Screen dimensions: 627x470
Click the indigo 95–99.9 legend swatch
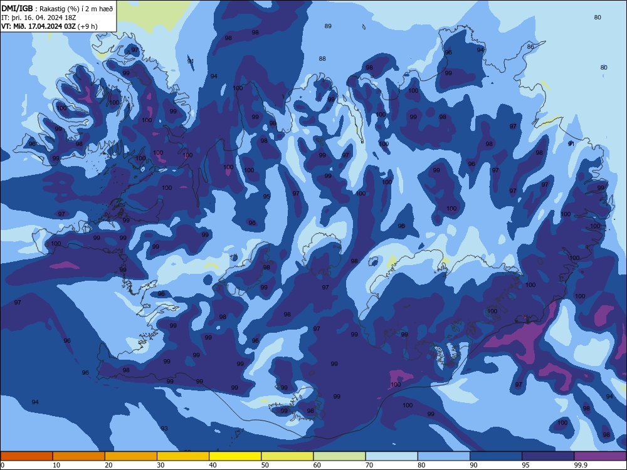[548, 456]
